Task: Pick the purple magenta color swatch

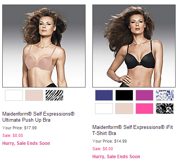Action: coord(144,95)
